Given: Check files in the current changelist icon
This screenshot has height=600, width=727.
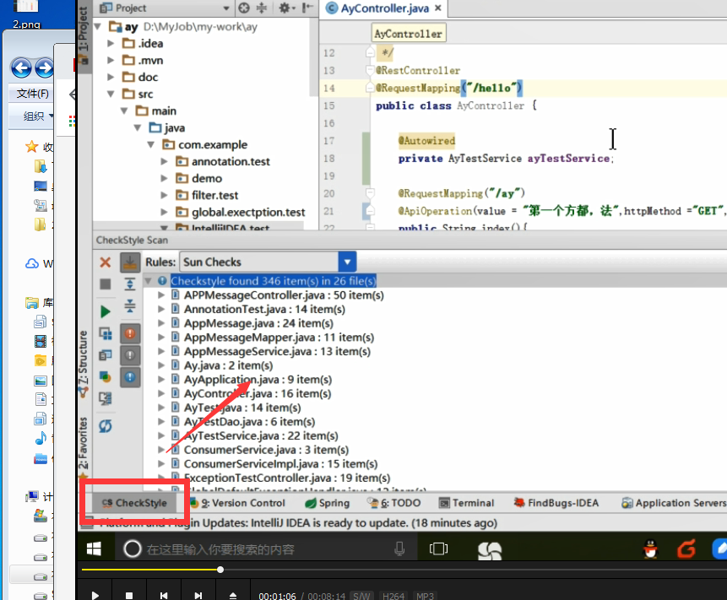Looking at the screenshot, I should tap(106, 398).
